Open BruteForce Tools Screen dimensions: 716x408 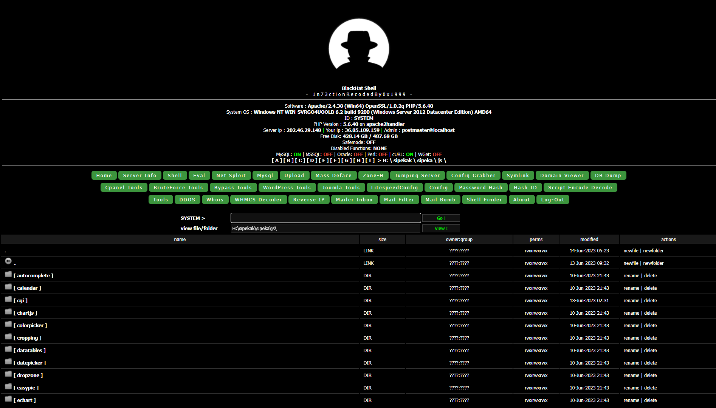178,187
